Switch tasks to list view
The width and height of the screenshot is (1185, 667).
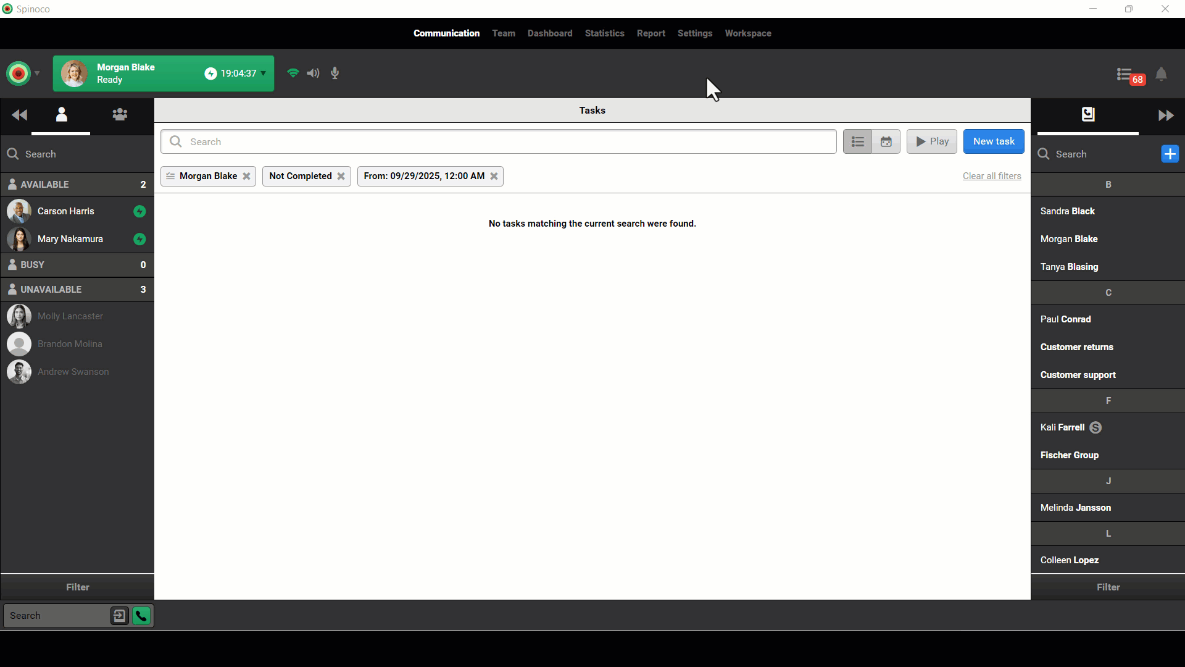pos(857,141)
